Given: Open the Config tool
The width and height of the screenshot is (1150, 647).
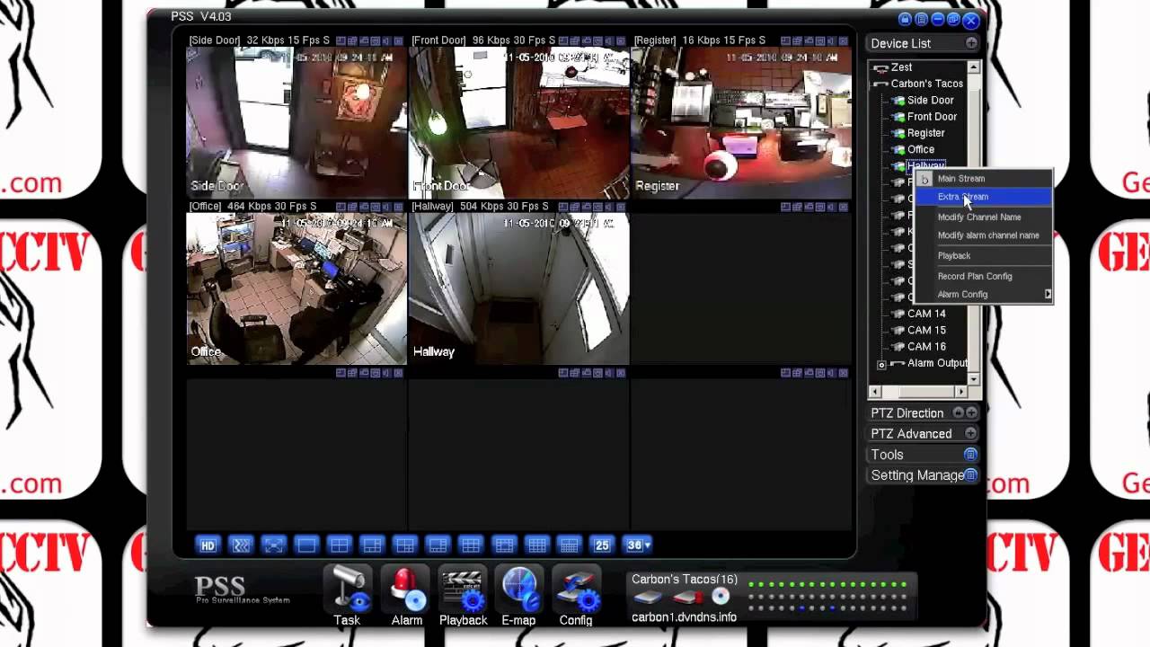Looking at the screenshot, I should coord(576,596).
